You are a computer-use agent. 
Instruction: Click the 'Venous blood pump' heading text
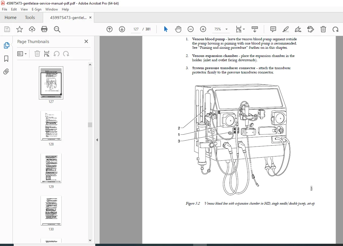tap(209, 39)
